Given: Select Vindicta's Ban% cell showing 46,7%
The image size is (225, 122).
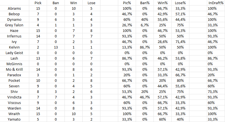Looking at the screenshot, I should pyautogui.click(x=145, y=97).
